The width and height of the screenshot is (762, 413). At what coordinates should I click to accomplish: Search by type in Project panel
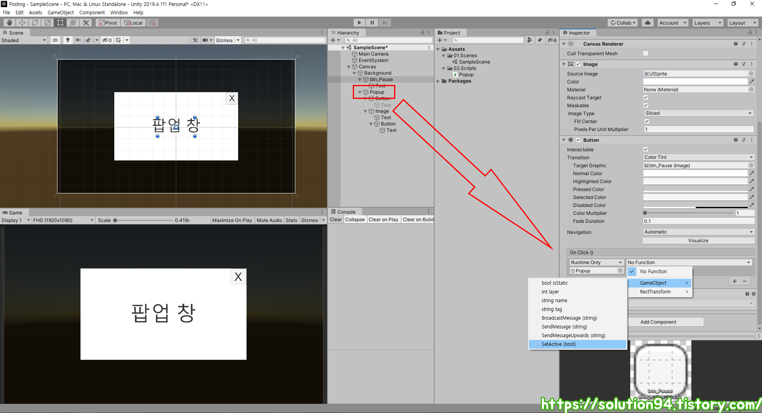point(529,40)
